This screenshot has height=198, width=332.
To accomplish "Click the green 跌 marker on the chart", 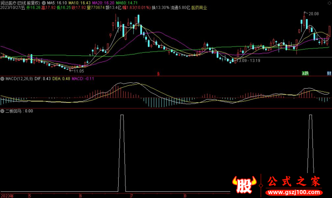I will click(305, 73).
